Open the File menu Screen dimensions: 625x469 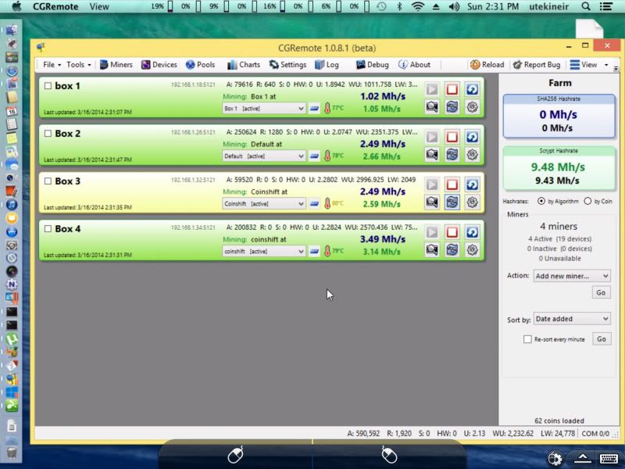[x=52, y=65]
